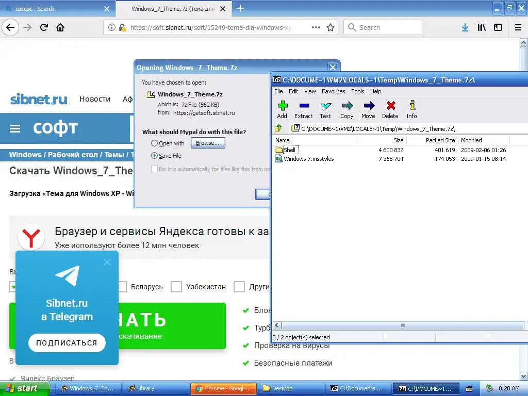The height and width of the screenshot is (396, 528).
Task: Open the Help menu in 7-Zip
Action: tap(375, 91)
